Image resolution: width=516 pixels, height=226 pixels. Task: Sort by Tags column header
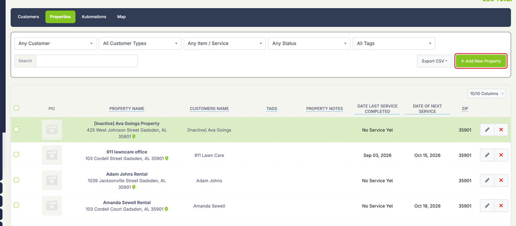[272, 109]
